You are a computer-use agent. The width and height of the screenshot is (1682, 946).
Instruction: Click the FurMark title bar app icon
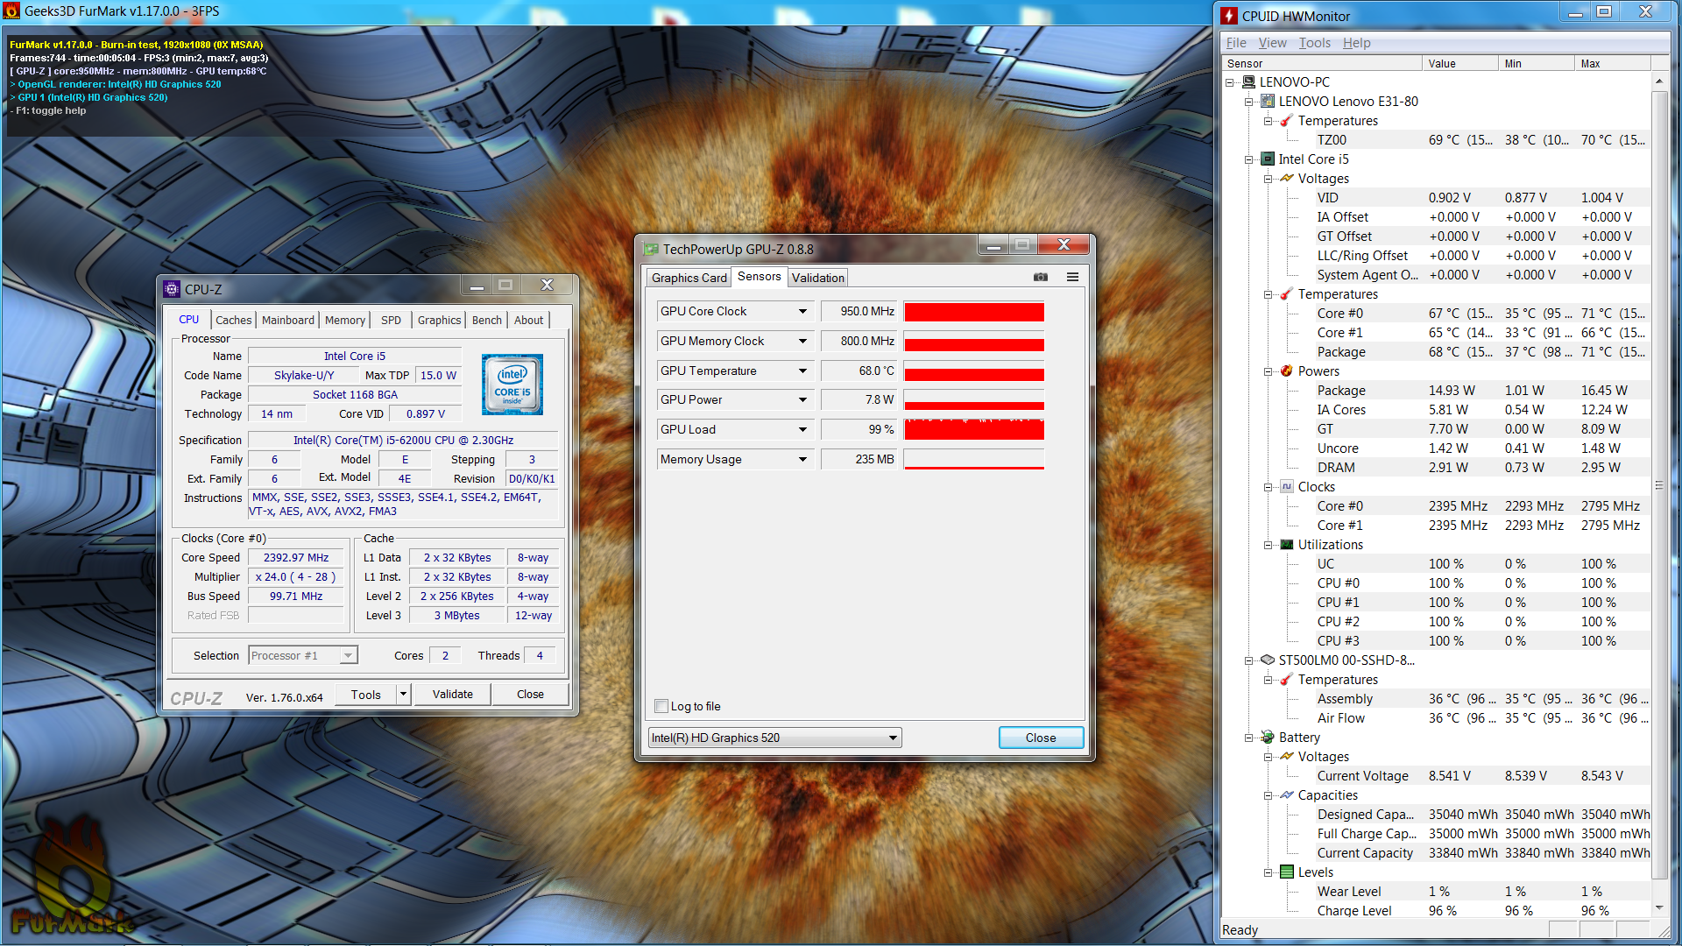pos(11,11)
